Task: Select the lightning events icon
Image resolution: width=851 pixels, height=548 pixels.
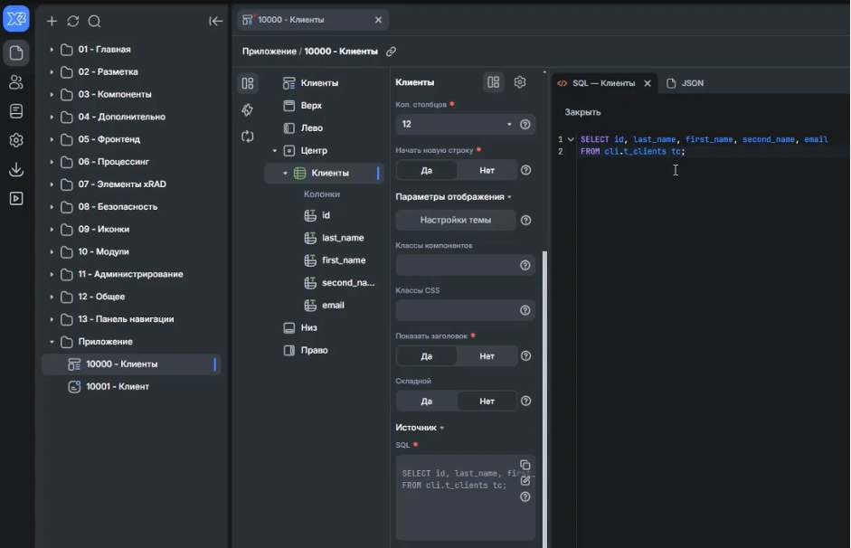Action: tap(248, 109)
